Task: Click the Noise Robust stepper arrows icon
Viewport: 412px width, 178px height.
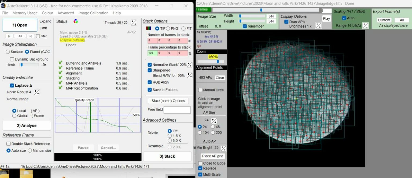Action: (x=37, y=92)
